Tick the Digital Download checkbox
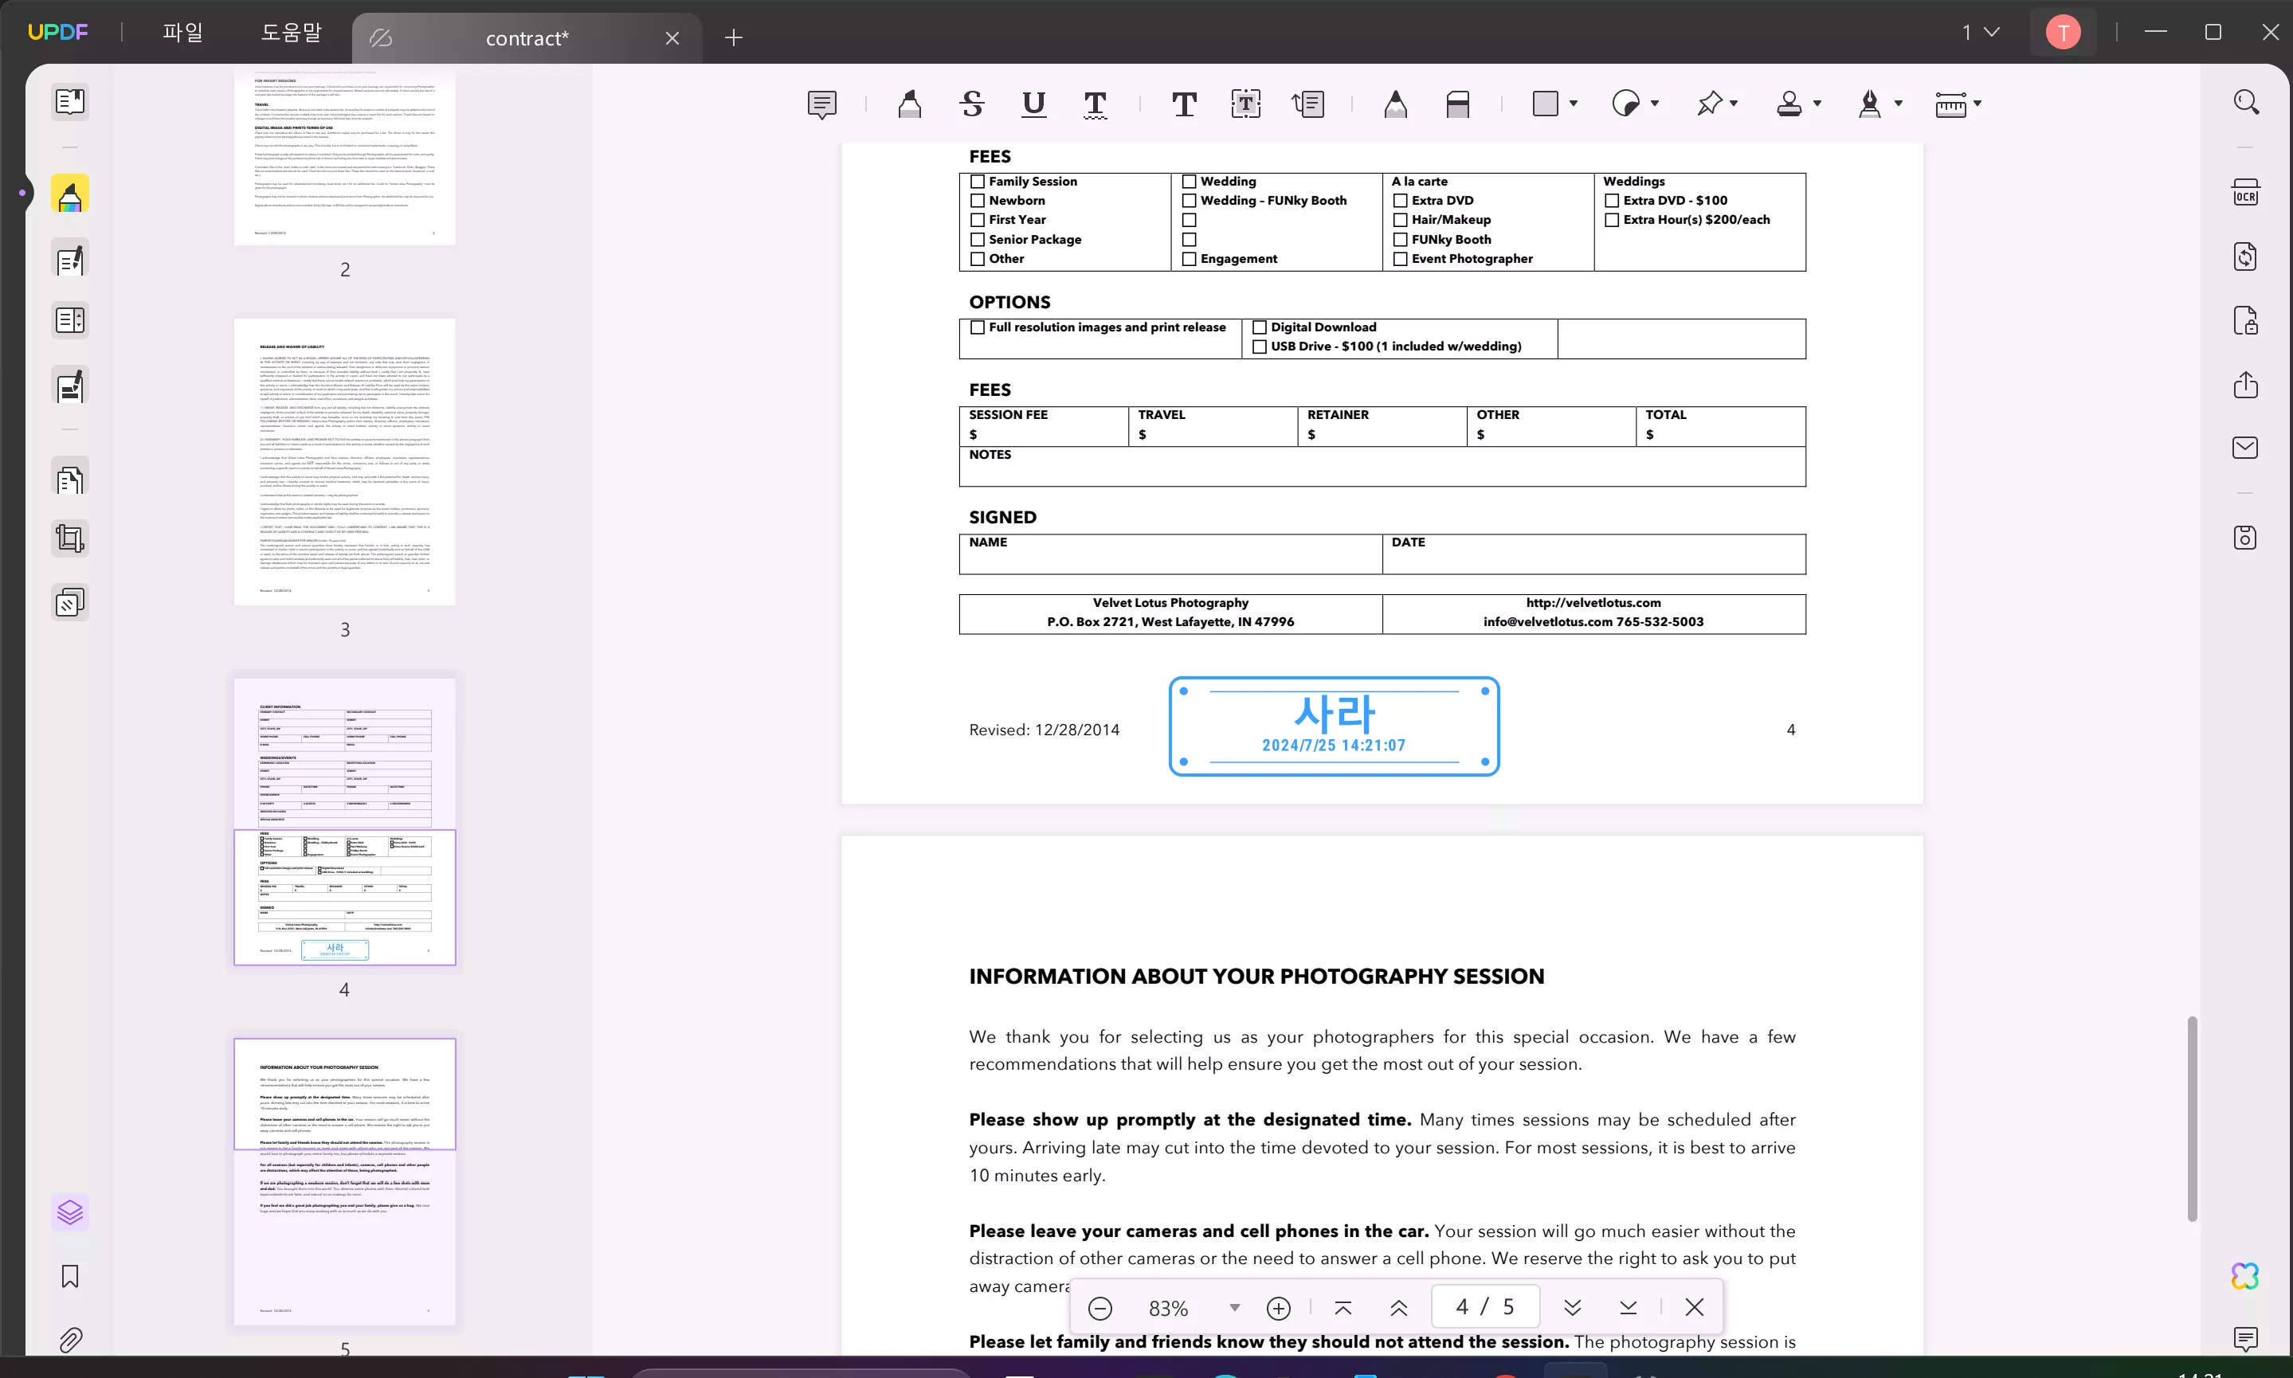2293x1378 pixels. point(1260,327)
